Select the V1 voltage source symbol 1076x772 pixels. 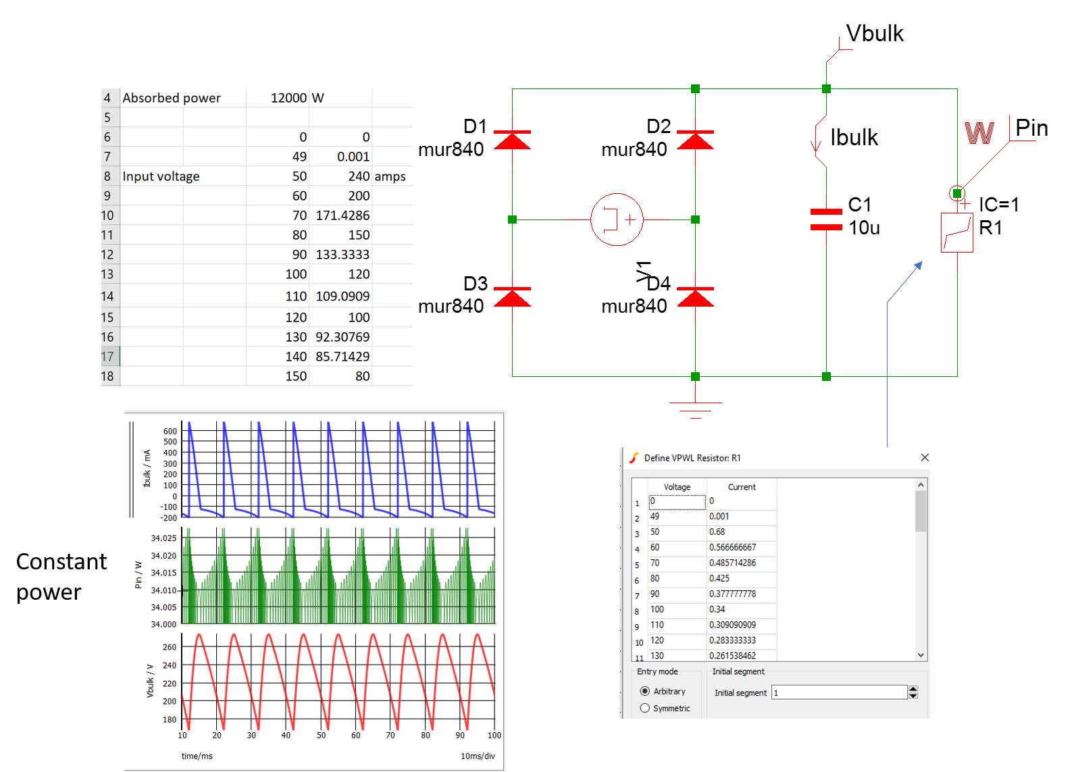(617, 220)
